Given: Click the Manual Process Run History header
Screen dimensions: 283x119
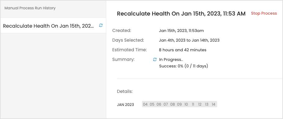Looking at the screenshot, I should 30,8.
